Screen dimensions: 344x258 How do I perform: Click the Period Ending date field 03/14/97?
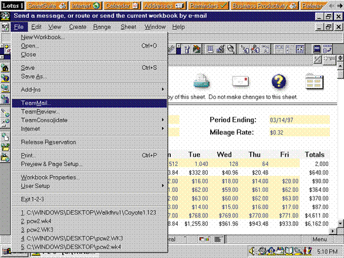(299, 120)
